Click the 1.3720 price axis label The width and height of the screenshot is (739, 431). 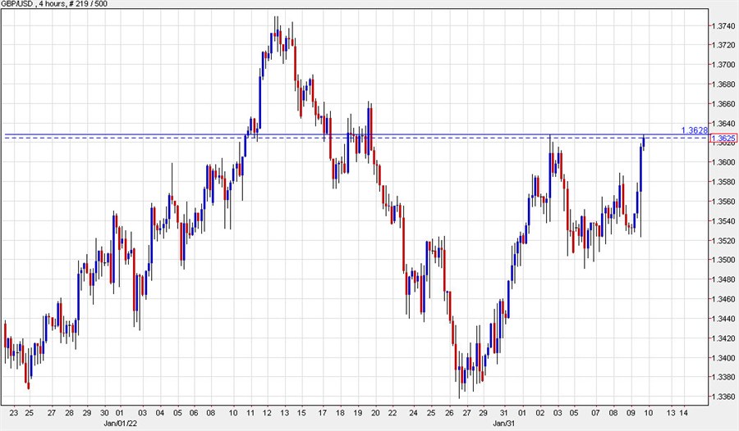tap(723, 45)
